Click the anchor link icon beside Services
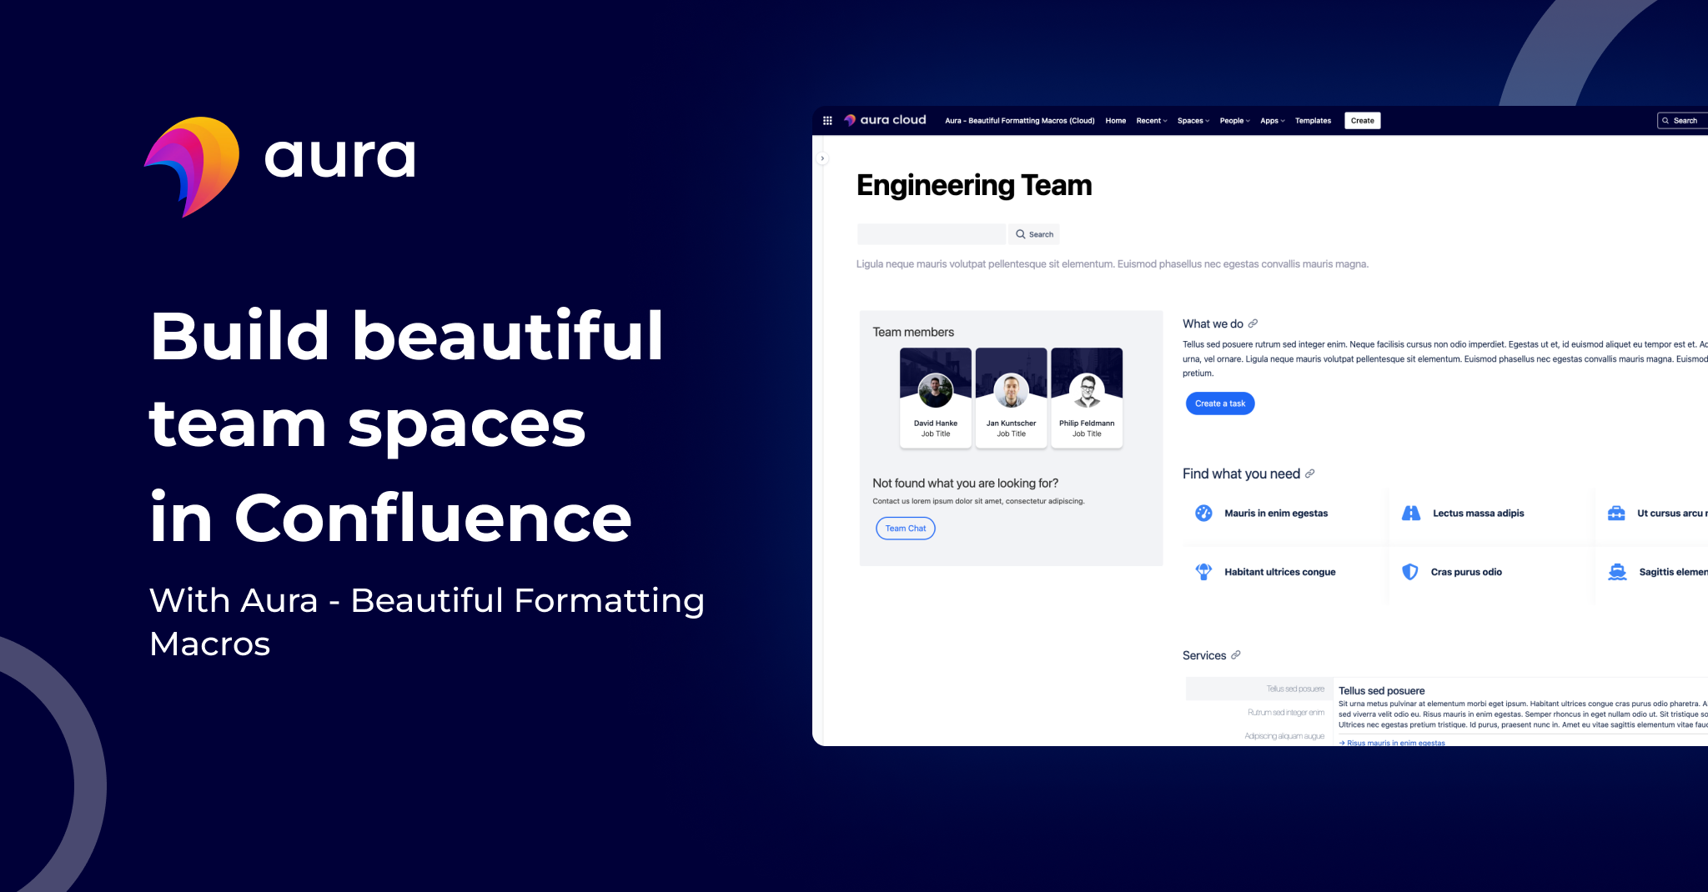Viewport: 1708px width, 892px height. click(x=1236, y=655)
